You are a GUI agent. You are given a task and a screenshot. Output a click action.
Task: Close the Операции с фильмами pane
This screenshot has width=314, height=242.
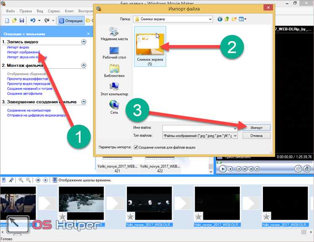(x=88, y=34)
